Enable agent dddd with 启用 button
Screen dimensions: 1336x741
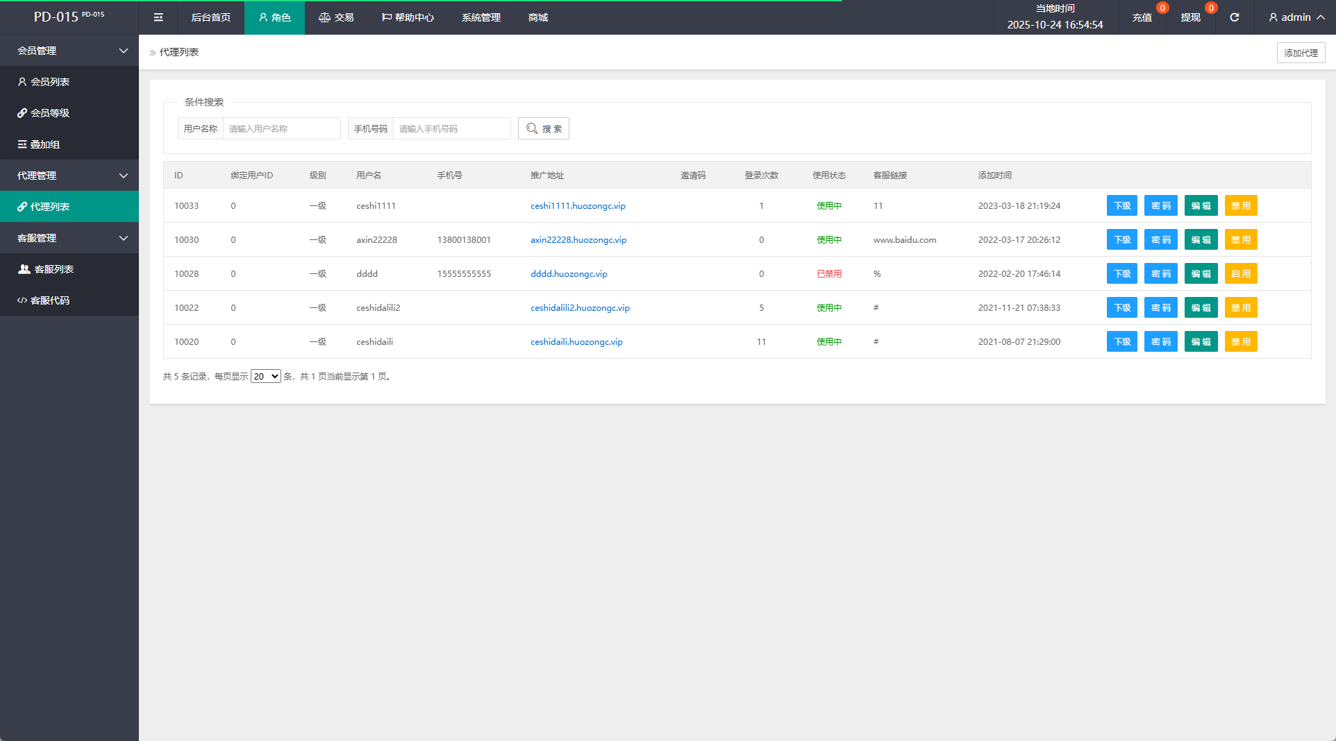pyautogui.click(x=1240, y=274)
